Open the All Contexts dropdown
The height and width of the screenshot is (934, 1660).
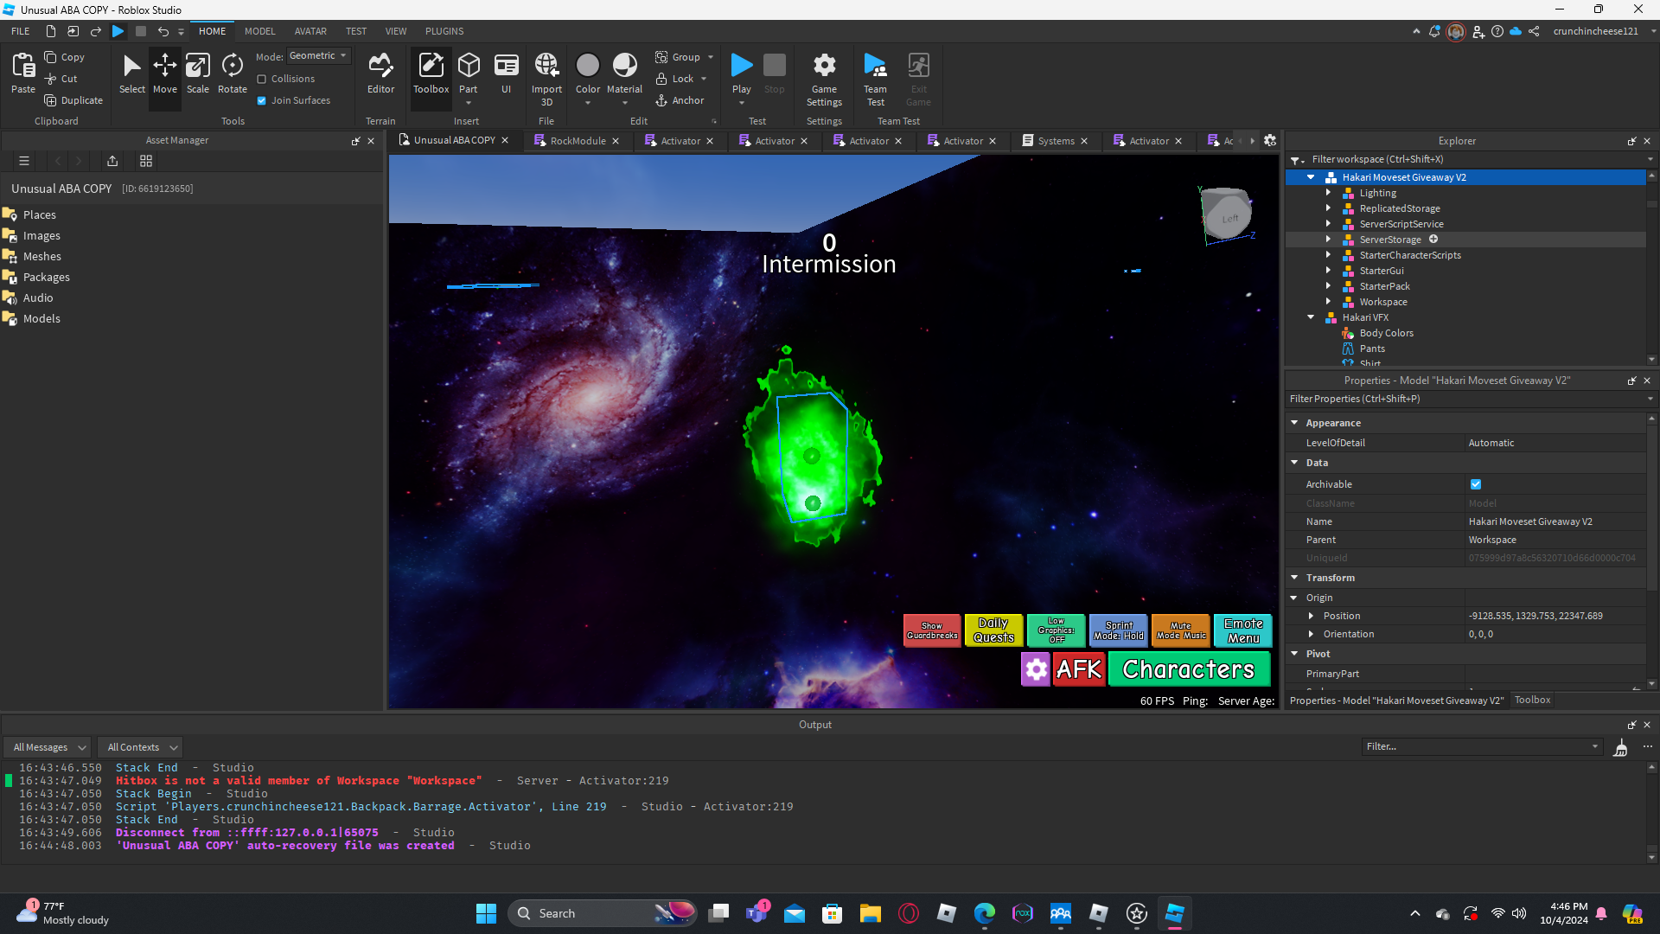[142, 747]
